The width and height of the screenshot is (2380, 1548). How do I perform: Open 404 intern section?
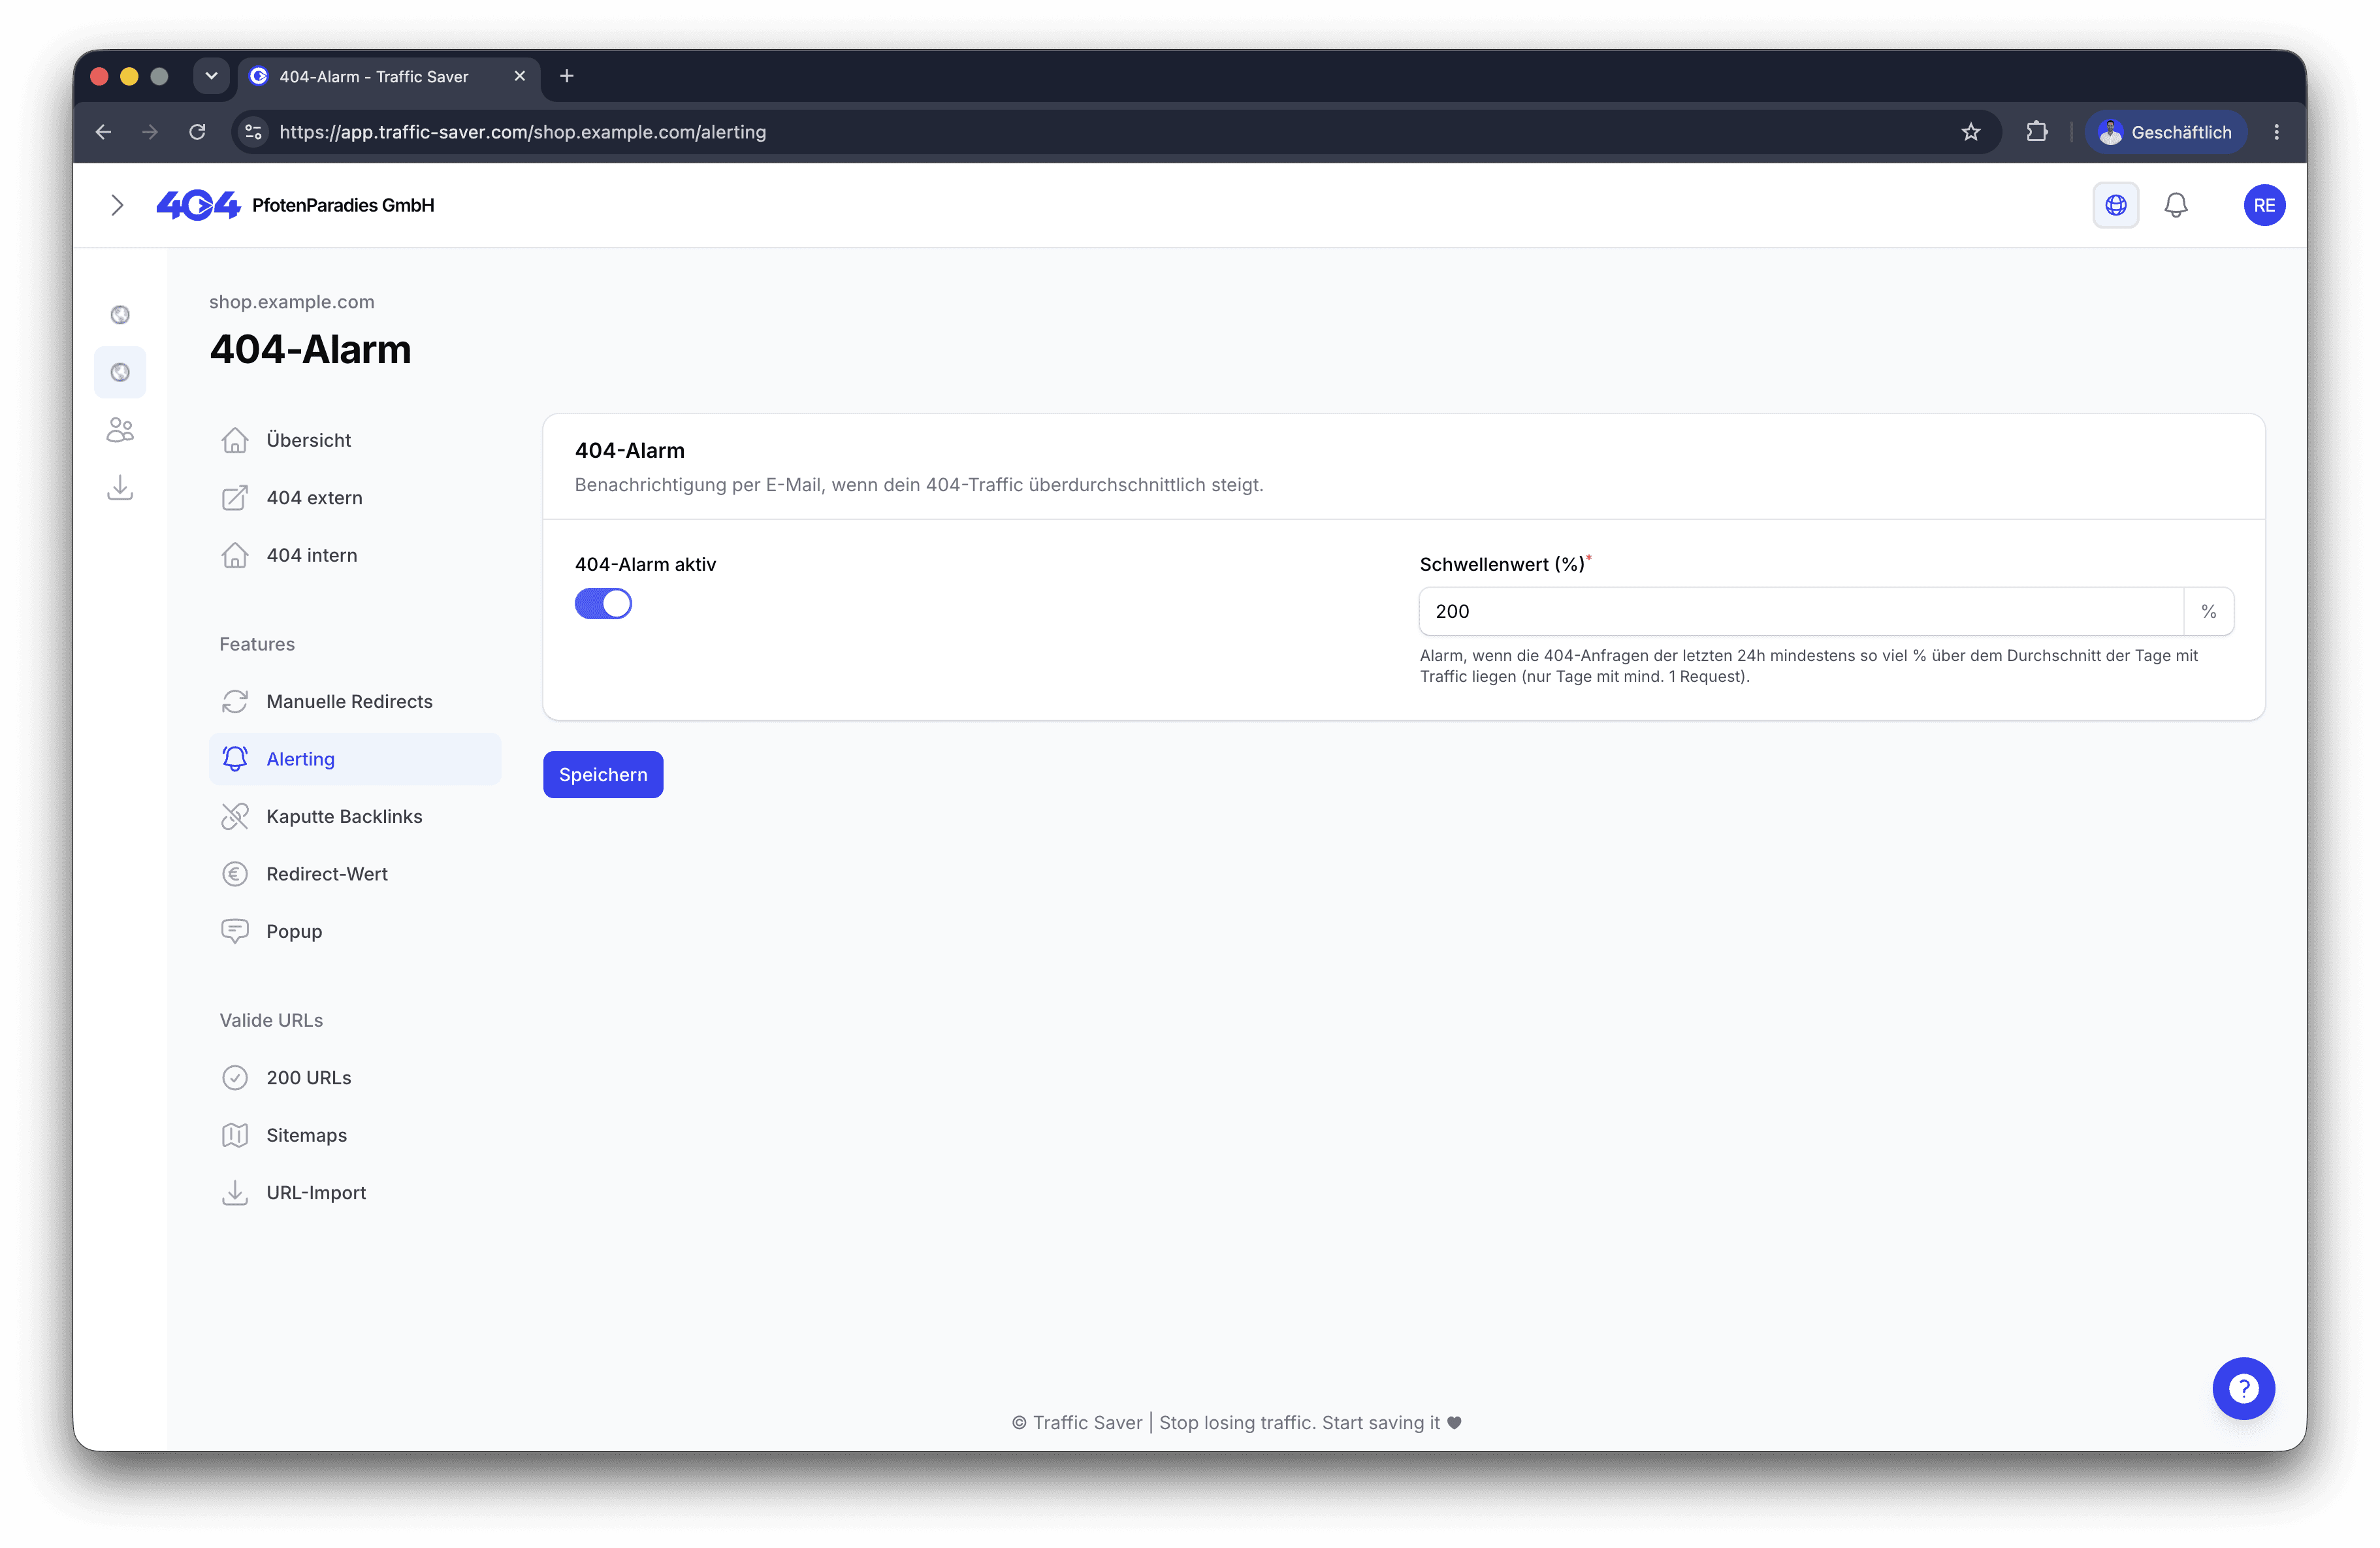click(x=354, y=555)
